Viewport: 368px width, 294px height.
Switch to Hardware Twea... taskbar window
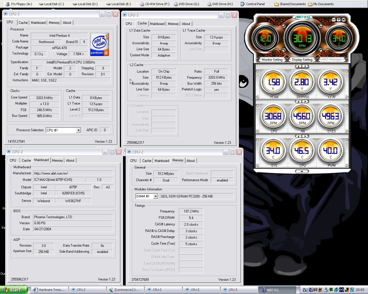point(50,290)
